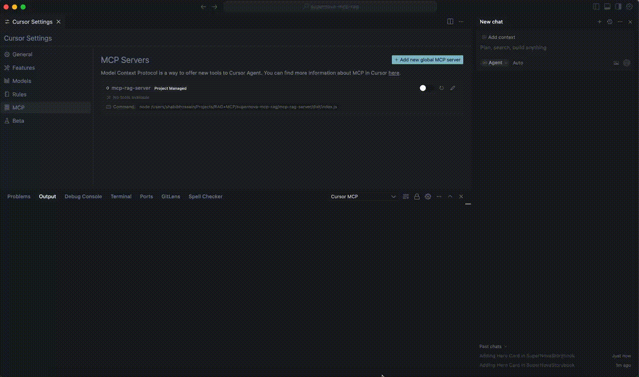The width and height of the screenshot is (639, 377).
Task: Close the chat panel
Action: (x=630, y=22)
